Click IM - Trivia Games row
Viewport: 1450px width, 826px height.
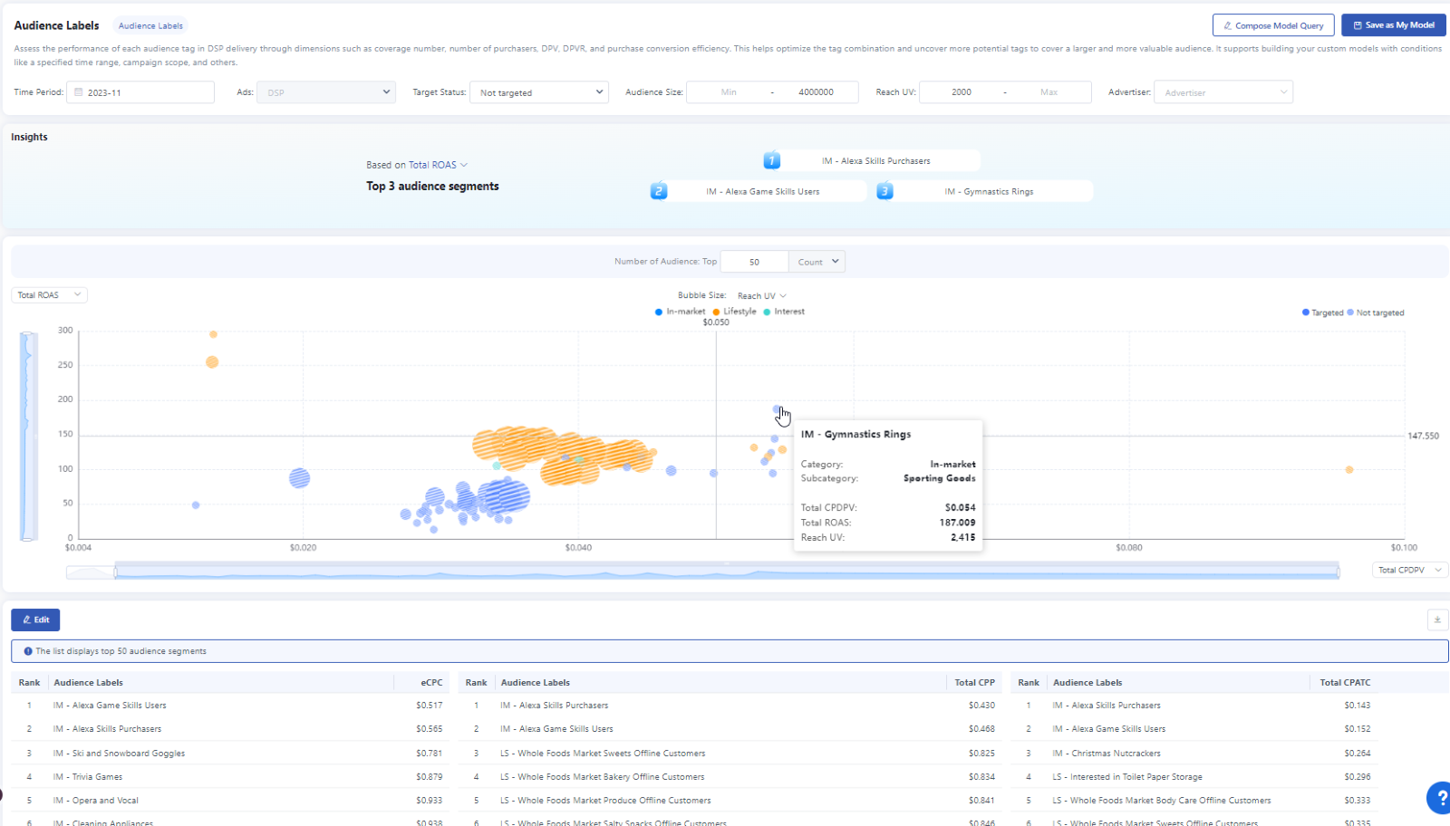click(x=231, y=777)
